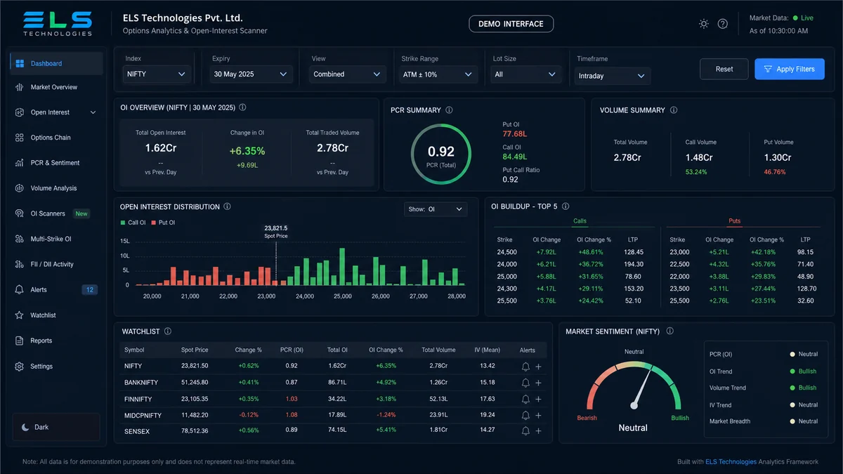Screen dimensions: 843x474
Task: Click the Dashboard grid icon in sidebar
Action: coord(19,63)
